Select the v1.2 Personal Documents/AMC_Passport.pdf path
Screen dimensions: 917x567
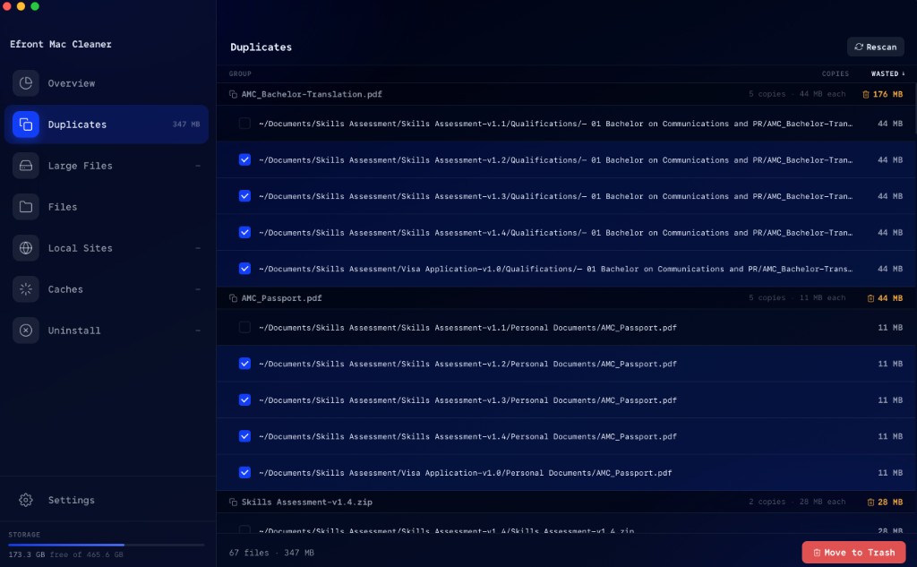point(467,364)
